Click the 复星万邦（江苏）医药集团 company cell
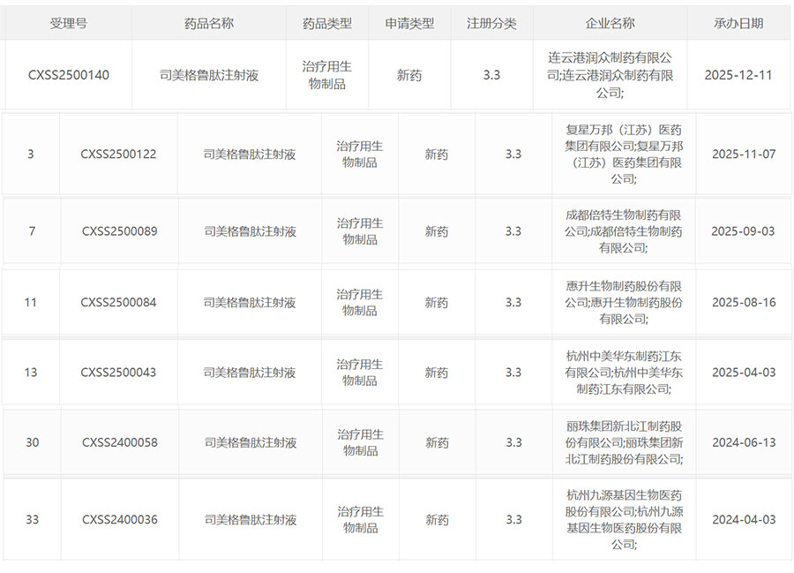This screenshot has width=794, height=573. [x=623, y=155]
